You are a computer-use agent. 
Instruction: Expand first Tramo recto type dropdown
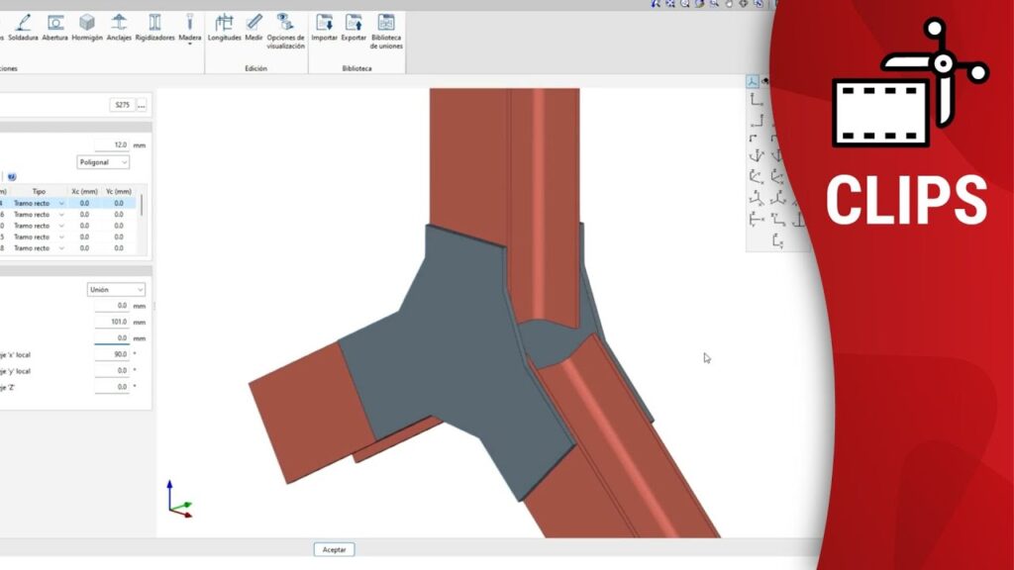coord(61,203)
